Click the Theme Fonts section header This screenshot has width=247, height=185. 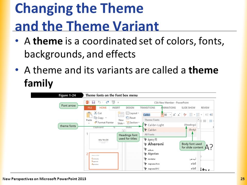point(170,120)
